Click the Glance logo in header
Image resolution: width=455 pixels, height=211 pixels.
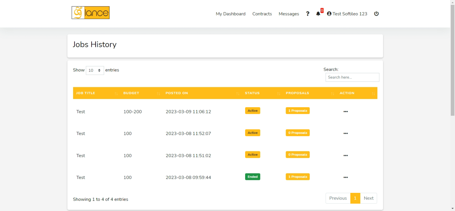90,13
